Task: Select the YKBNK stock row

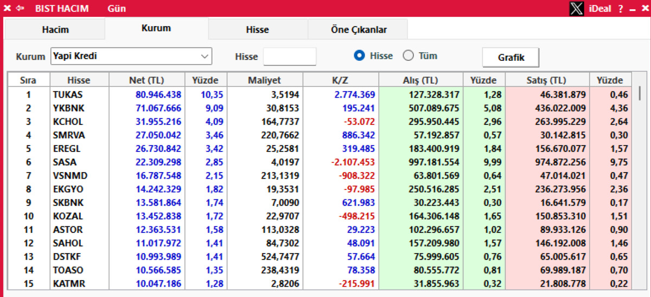Action: click(x=319, y=108)
